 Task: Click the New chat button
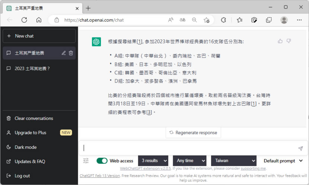(39, 36)
